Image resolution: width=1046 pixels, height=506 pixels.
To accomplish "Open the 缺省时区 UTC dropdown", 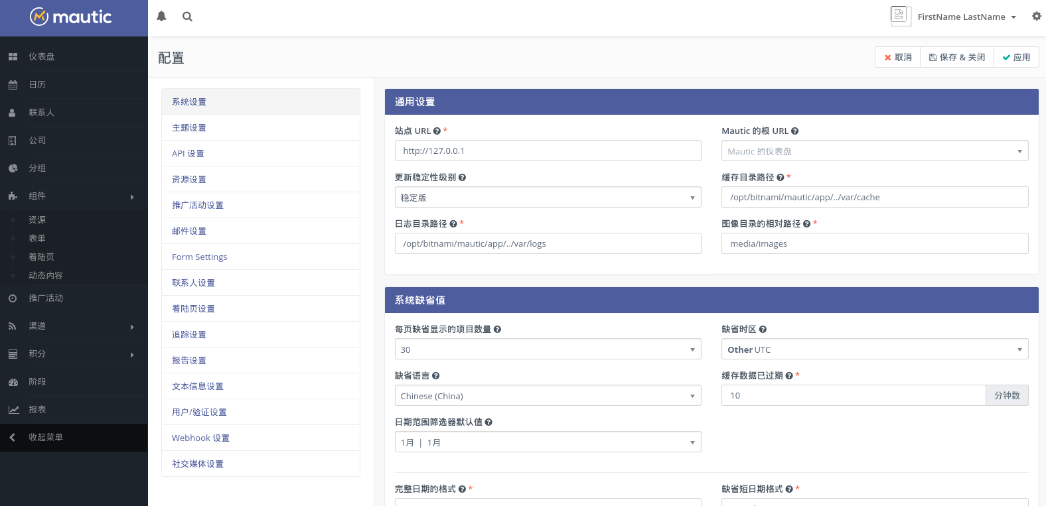I will [874, 349].
